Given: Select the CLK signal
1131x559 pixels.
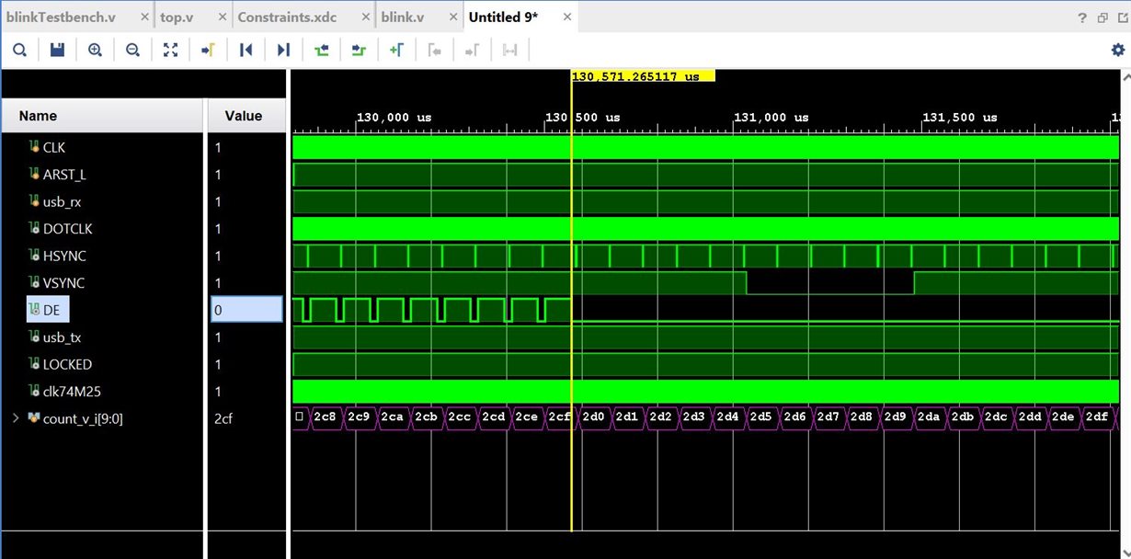Looking at the screenshot, I should click(53, 147).
